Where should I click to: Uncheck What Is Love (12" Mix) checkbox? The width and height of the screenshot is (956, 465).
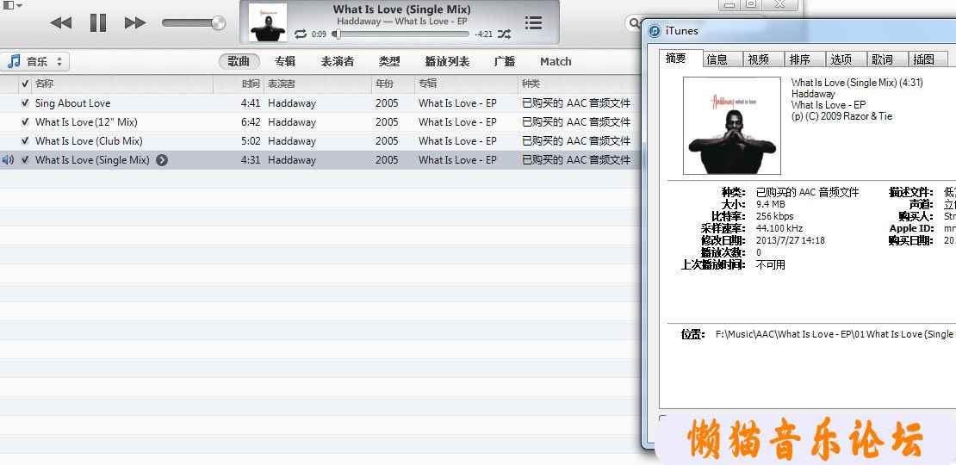click(25, 122)
